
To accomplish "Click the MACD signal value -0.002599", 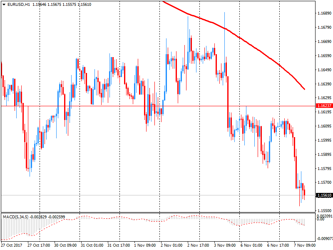I will tap(57, 217).
